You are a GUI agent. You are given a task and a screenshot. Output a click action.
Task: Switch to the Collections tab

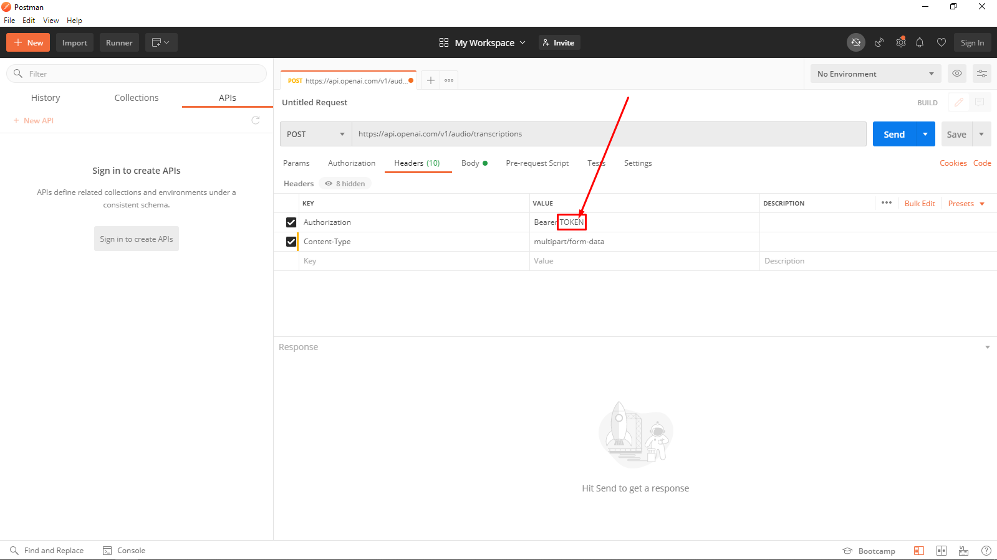(137, 98)
